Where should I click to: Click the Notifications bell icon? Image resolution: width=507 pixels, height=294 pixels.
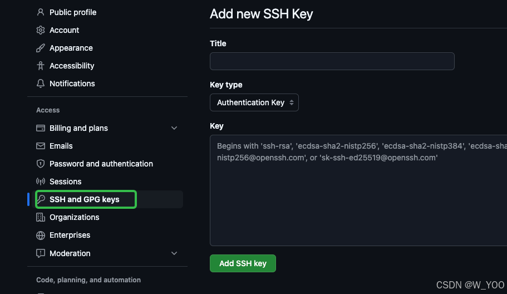41,84
